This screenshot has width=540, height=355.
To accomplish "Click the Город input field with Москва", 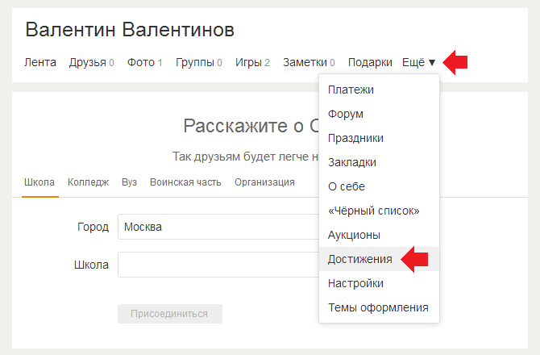I will 218,227.
